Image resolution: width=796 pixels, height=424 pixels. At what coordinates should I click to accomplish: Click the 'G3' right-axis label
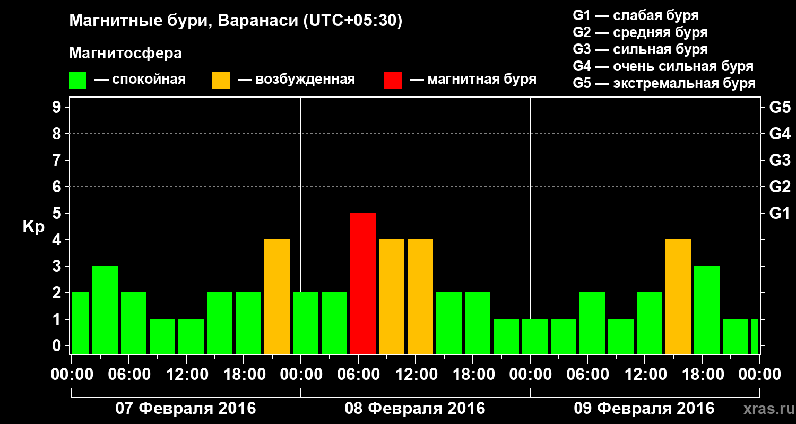(x=780, y=160)
